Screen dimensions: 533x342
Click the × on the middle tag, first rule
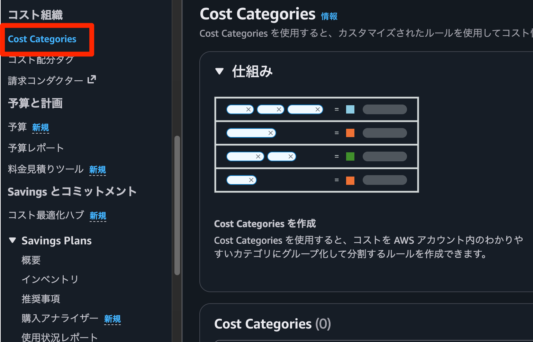pos(279,109)
